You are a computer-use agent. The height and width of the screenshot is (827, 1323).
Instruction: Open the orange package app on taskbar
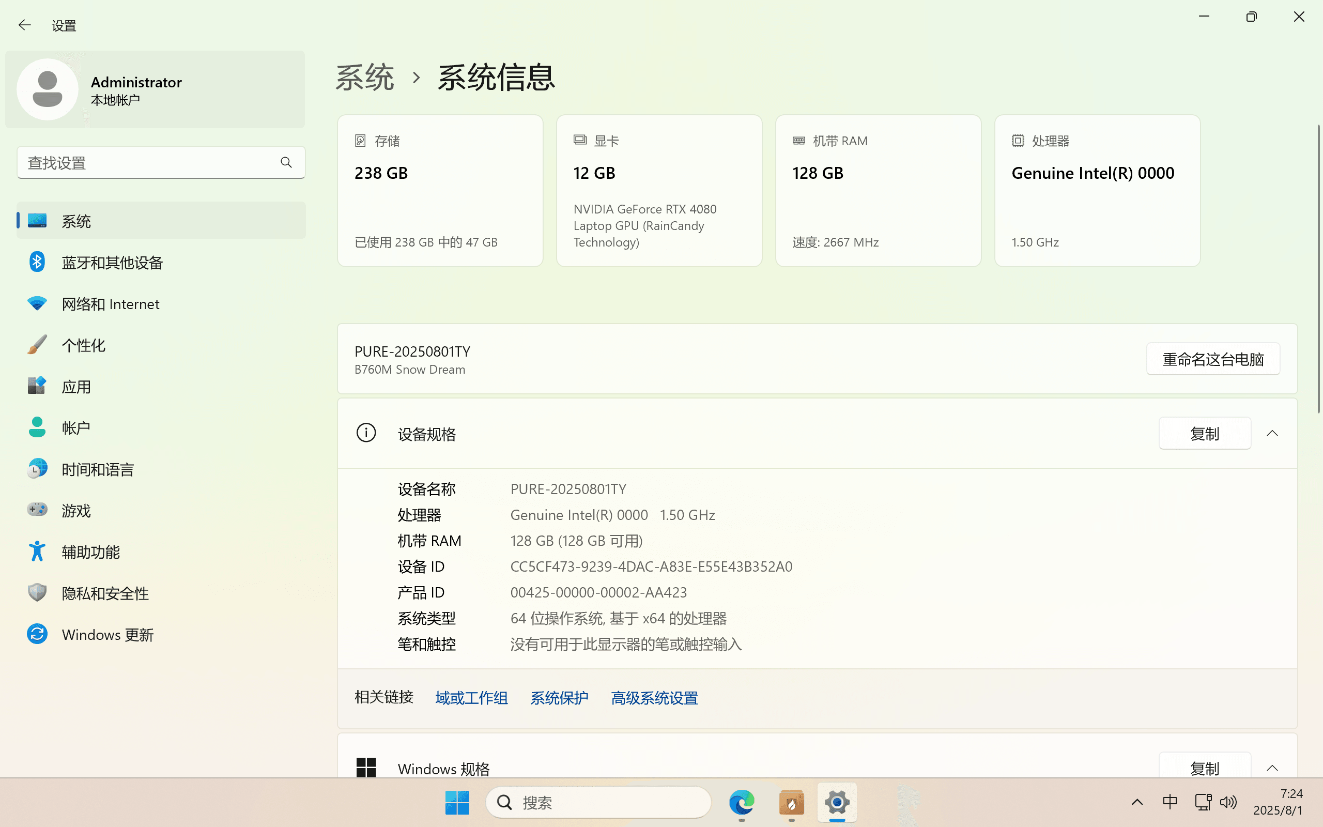[x=792, y=802]
